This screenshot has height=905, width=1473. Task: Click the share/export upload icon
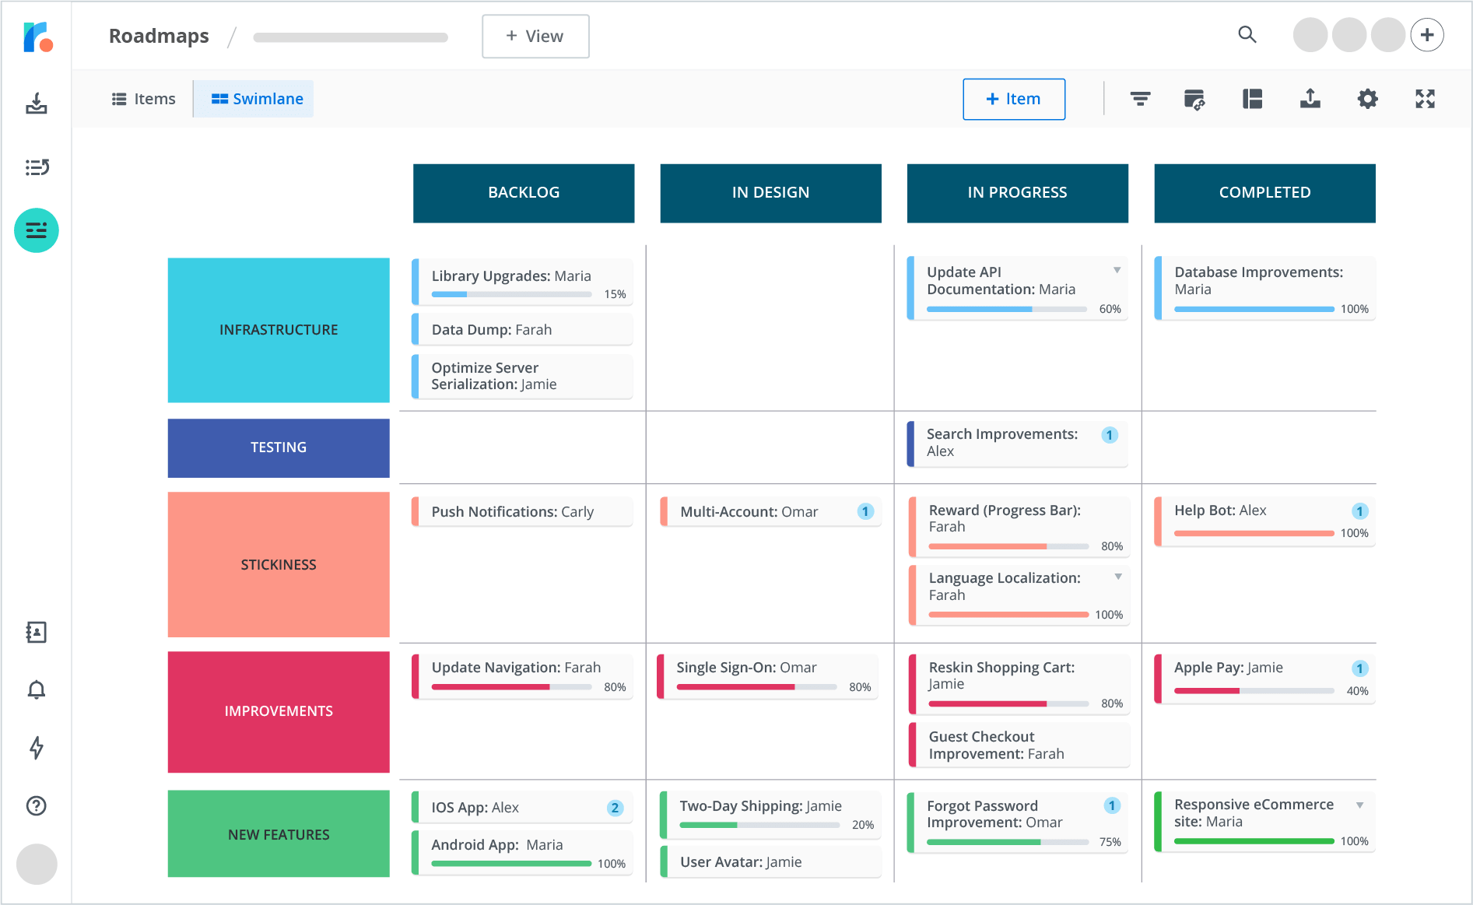click(1310, 99)
